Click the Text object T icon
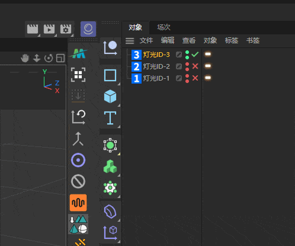 (x=110, y=118)
